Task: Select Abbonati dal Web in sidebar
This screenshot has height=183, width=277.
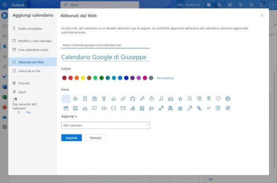Action: [x=33, y=62]
